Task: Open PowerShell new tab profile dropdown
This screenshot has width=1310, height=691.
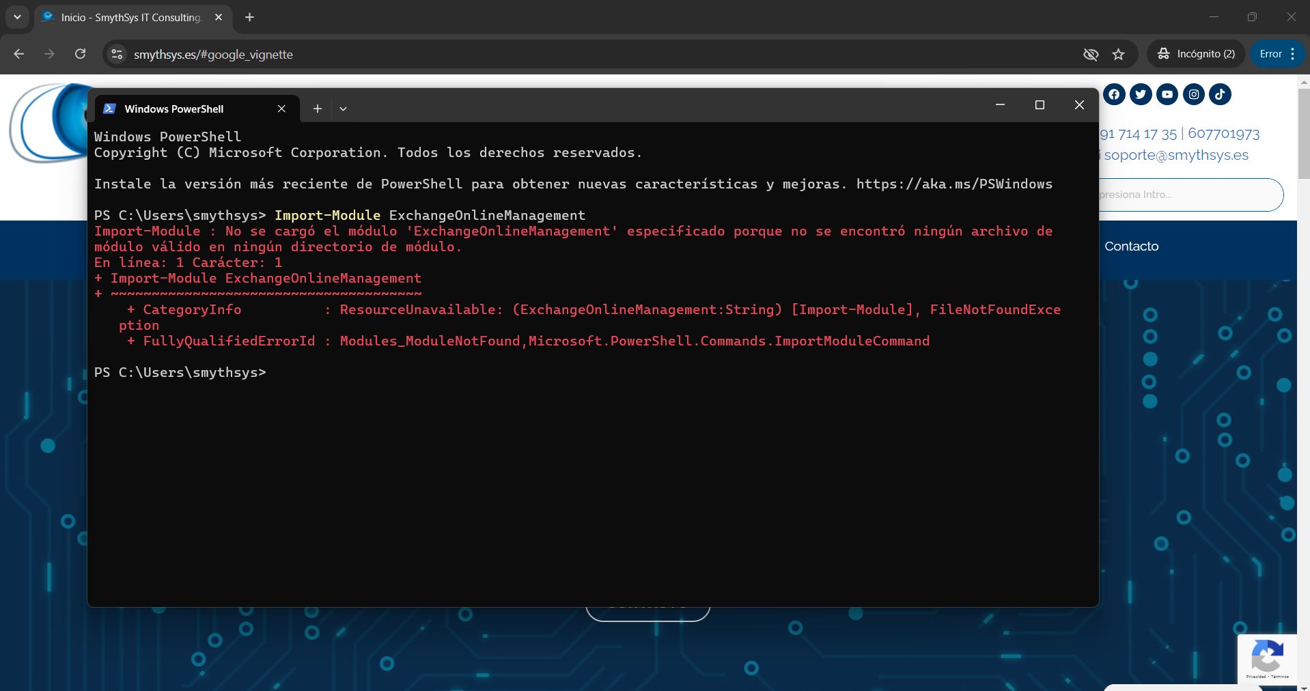Action: (x=343, y=109)
